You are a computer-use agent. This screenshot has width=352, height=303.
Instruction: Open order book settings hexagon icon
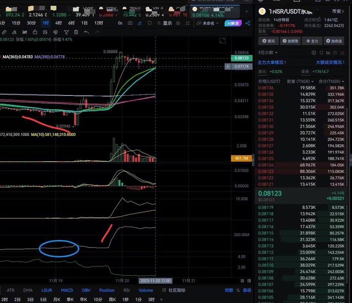(314, 53)
